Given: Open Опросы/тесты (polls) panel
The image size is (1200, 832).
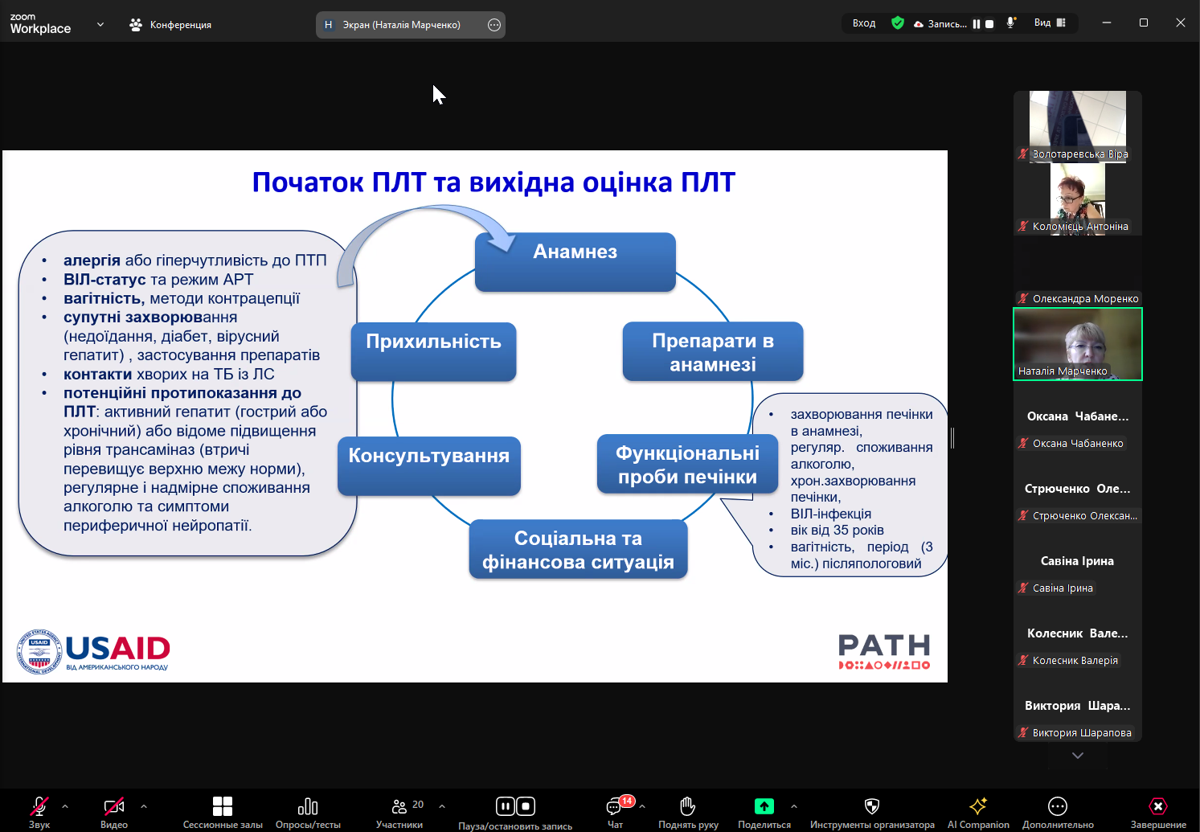Looking at the screenshot, I should click(308, 806).
